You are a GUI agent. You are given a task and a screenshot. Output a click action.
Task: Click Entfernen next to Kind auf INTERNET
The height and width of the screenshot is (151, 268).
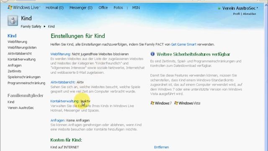pyautogui.click(x=161, y=147)
